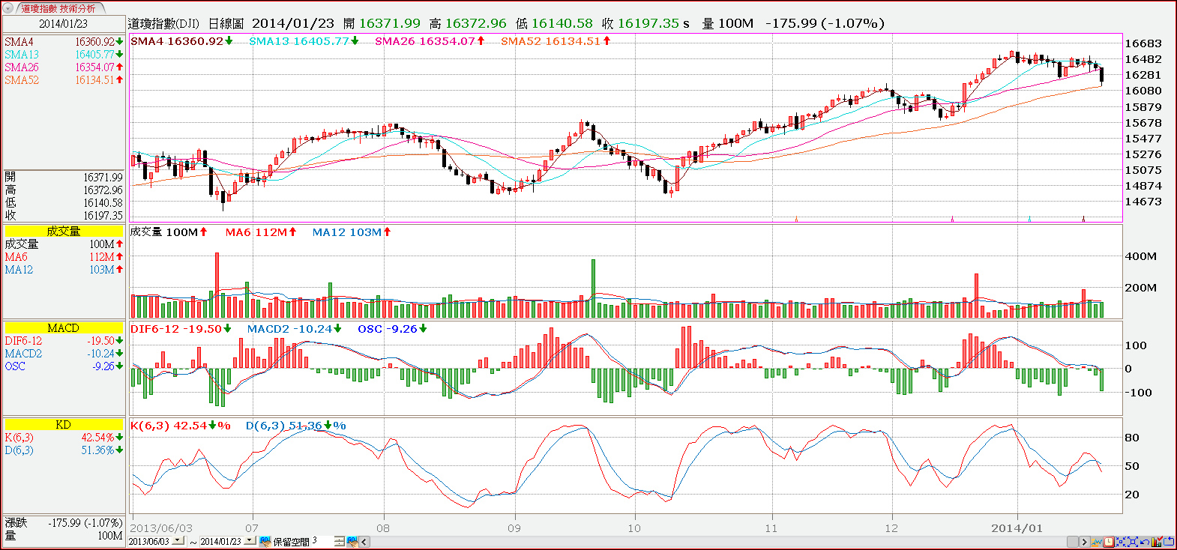The width and height of the screenshot is (1177, 550).
Task: Click the scroll right arrow button
Action: (1083, 541)
